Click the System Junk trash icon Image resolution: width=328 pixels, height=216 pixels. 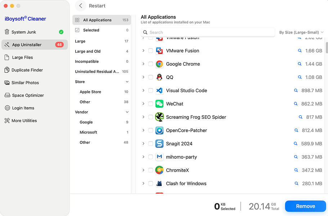(7, 32)
